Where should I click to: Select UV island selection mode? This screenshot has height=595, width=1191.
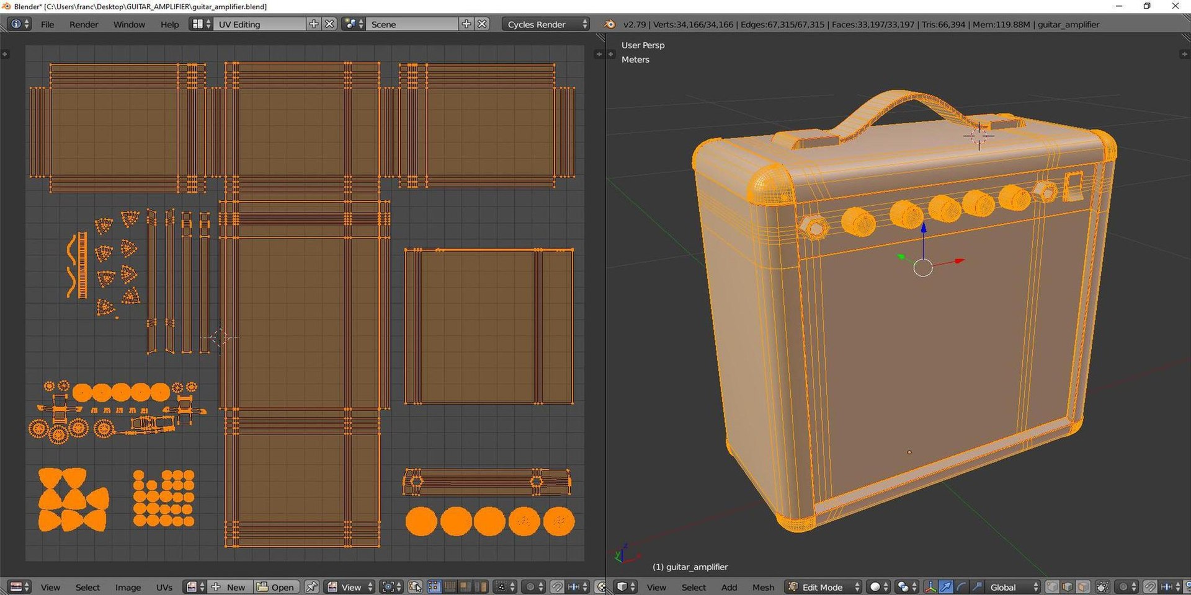point(480,587)
